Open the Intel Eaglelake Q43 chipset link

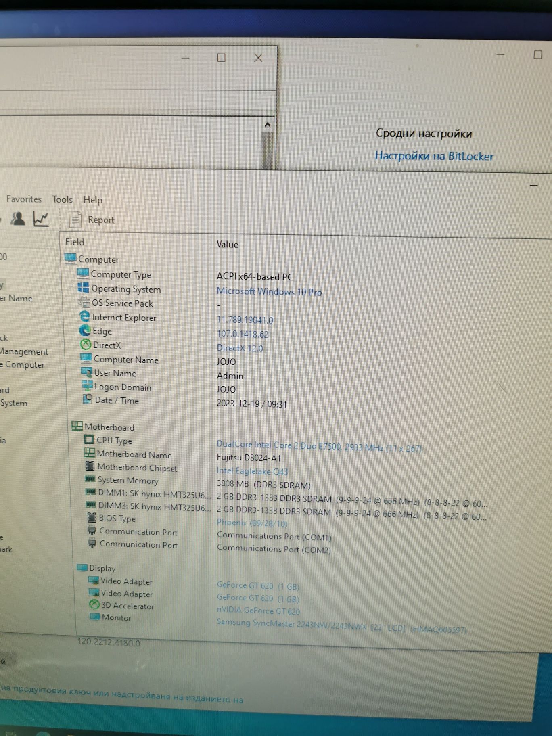252,471
